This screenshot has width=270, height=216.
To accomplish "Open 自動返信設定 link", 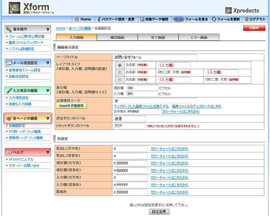I will pyautogui.click(x=19, y=76).
